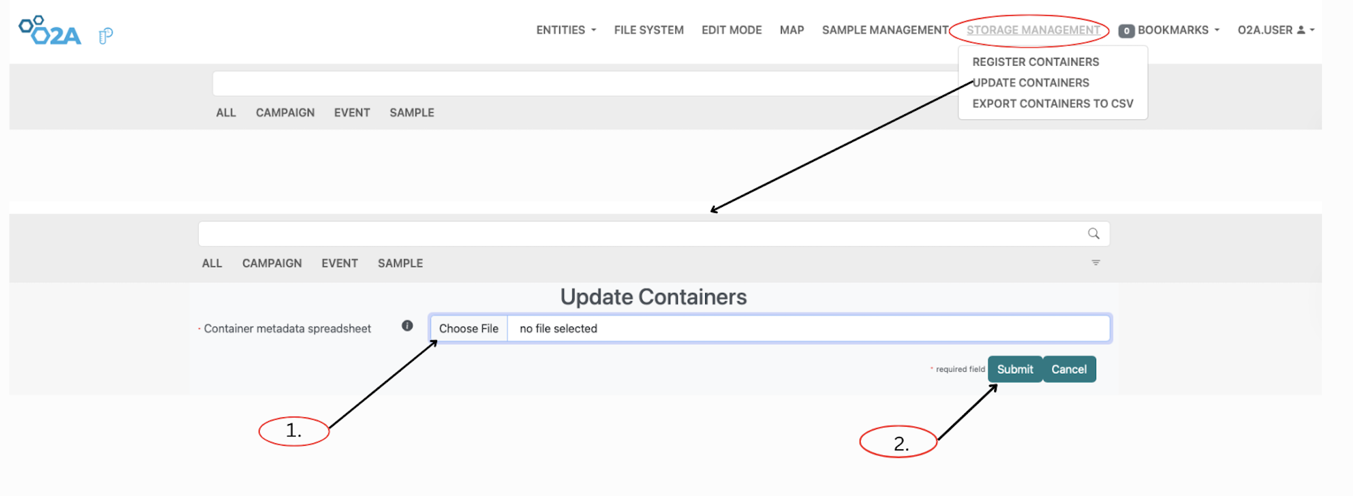Click the user account icon next to O2A.USER

click(1299, 30)
